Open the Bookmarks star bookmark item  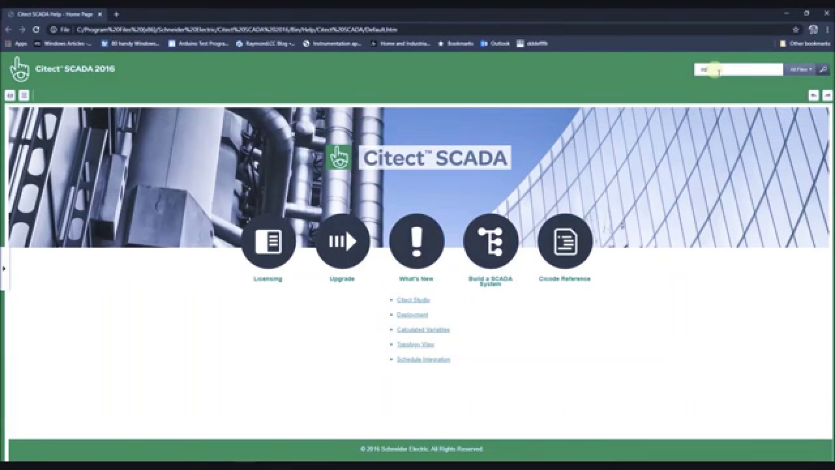click(x=455, y=44)
